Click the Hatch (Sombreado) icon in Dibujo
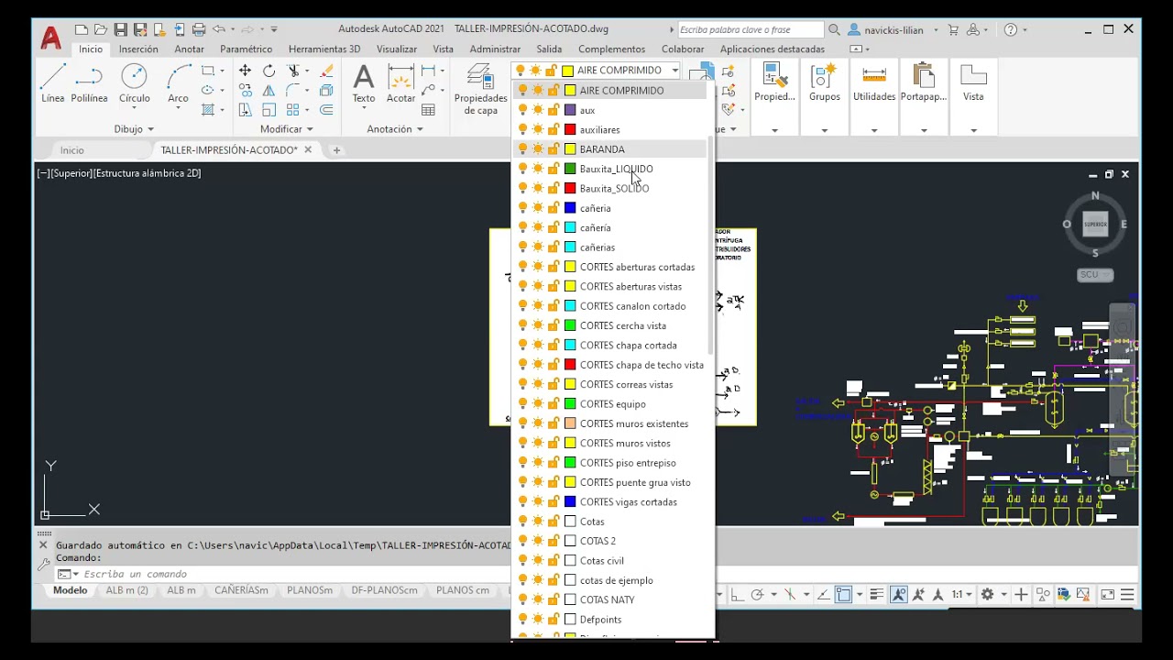 [x=208, y=110]
